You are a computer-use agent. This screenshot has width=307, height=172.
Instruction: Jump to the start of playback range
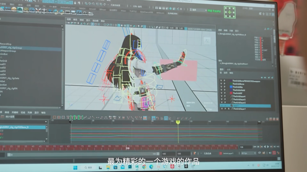255,147
